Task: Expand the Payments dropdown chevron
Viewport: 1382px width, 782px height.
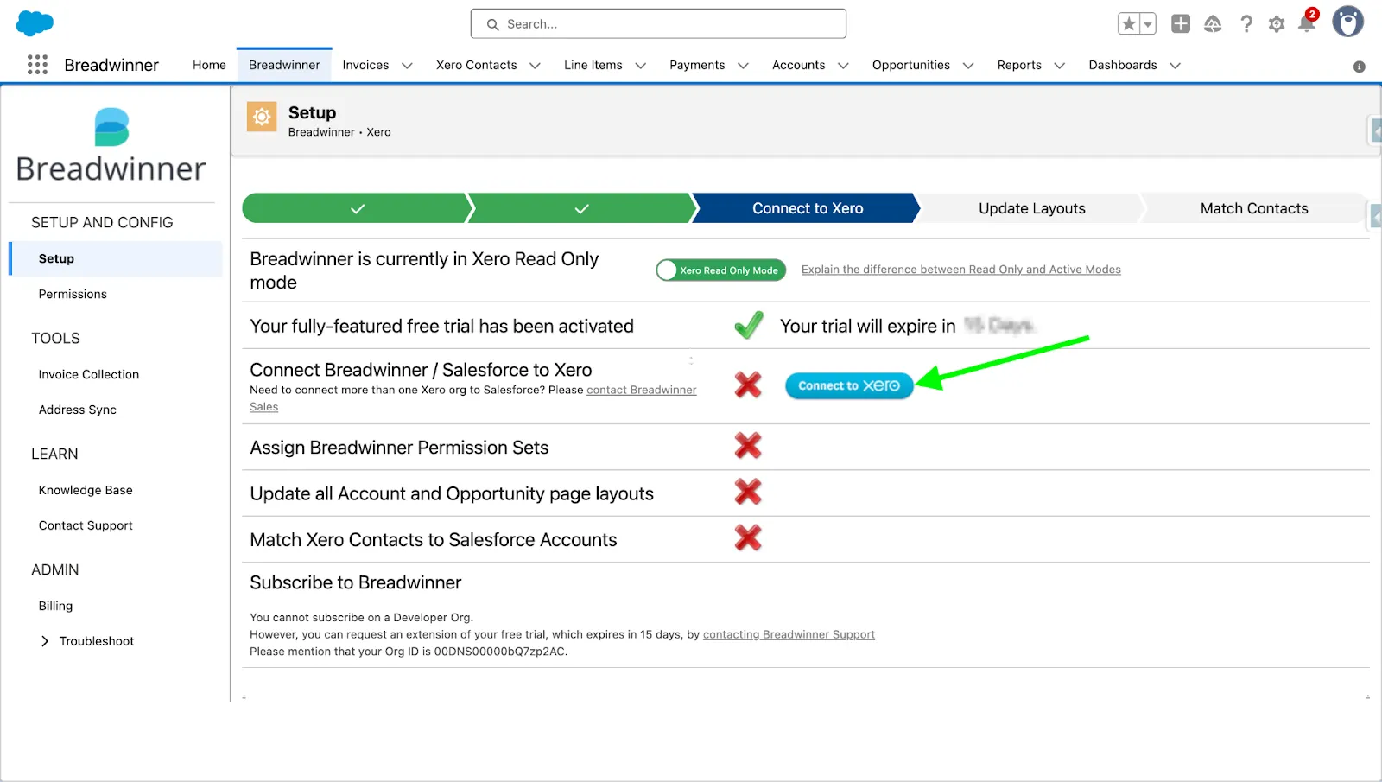Action: pos(743,66)
